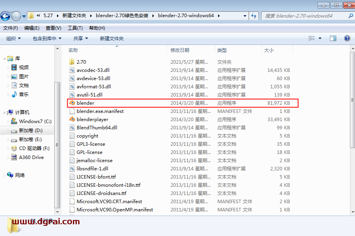Click the 5.27 breadcrumb segment
This screenshot has width=355, height=236.
(x=48, y=16)
